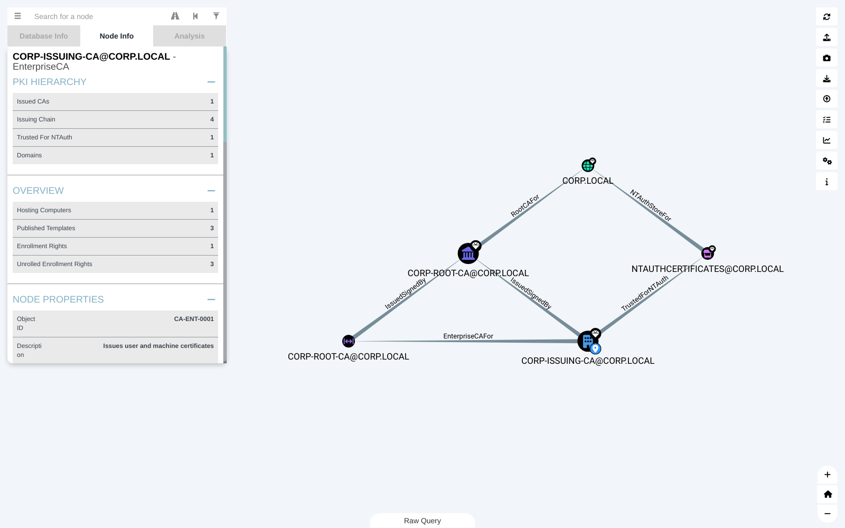Screen dimensions: 845x528
Task: Switch to Node Info tab
Action: pyautogui.click(x=117, y=36)
